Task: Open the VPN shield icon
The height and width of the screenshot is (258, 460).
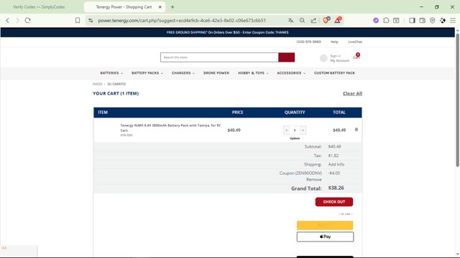Action: pyautogui.click(x=433, y=21)
